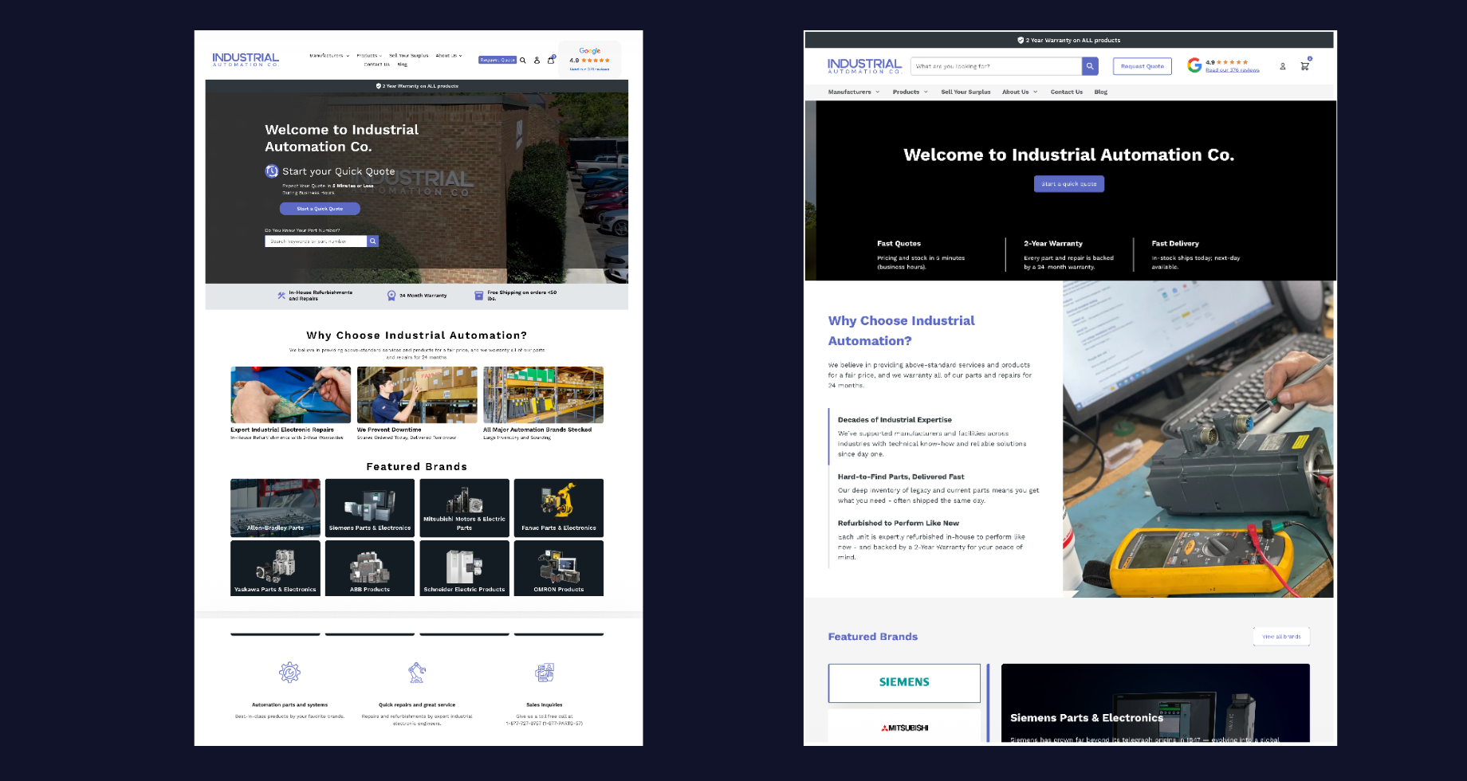This screenshot has height=781, width=1467.
Task: Select the SIEMENS brand tab
Action: tap(904, 683)
